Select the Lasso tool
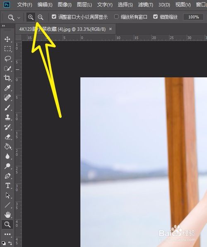Viewport: 207px width, 247px height. tap(7, 59)
